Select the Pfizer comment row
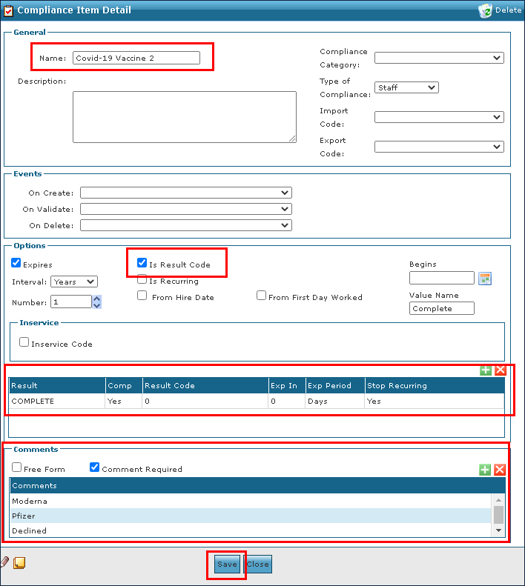 tap(251, 516)
